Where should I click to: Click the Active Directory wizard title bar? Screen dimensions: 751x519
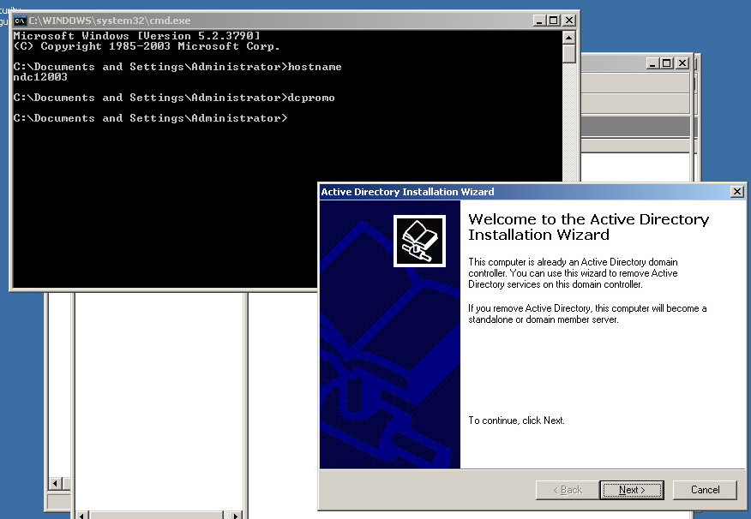pos(532,192)
